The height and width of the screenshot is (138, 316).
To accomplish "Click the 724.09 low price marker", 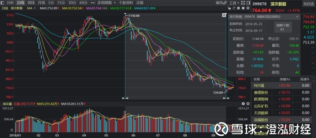I will pyautogui.click(x=218, y=93).
